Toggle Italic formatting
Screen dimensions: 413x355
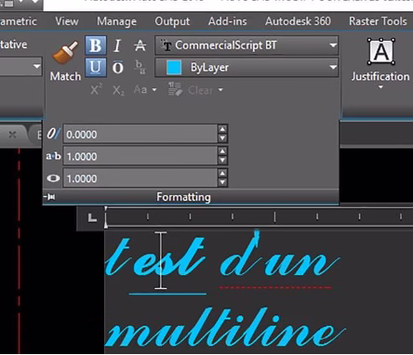coord(117,46)
